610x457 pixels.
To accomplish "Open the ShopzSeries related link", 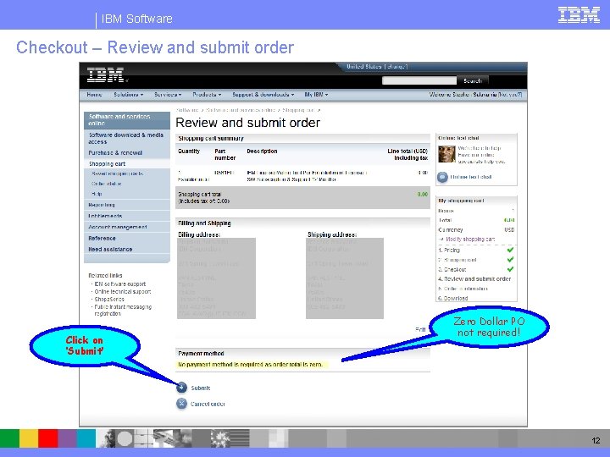I will click(x=109, y=300).
